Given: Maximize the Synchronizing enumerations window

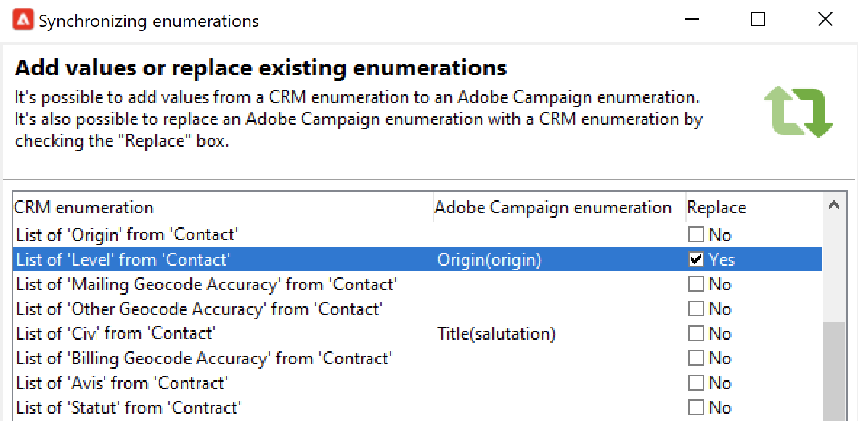Looking at the screenshot, I should pos(758,20).
